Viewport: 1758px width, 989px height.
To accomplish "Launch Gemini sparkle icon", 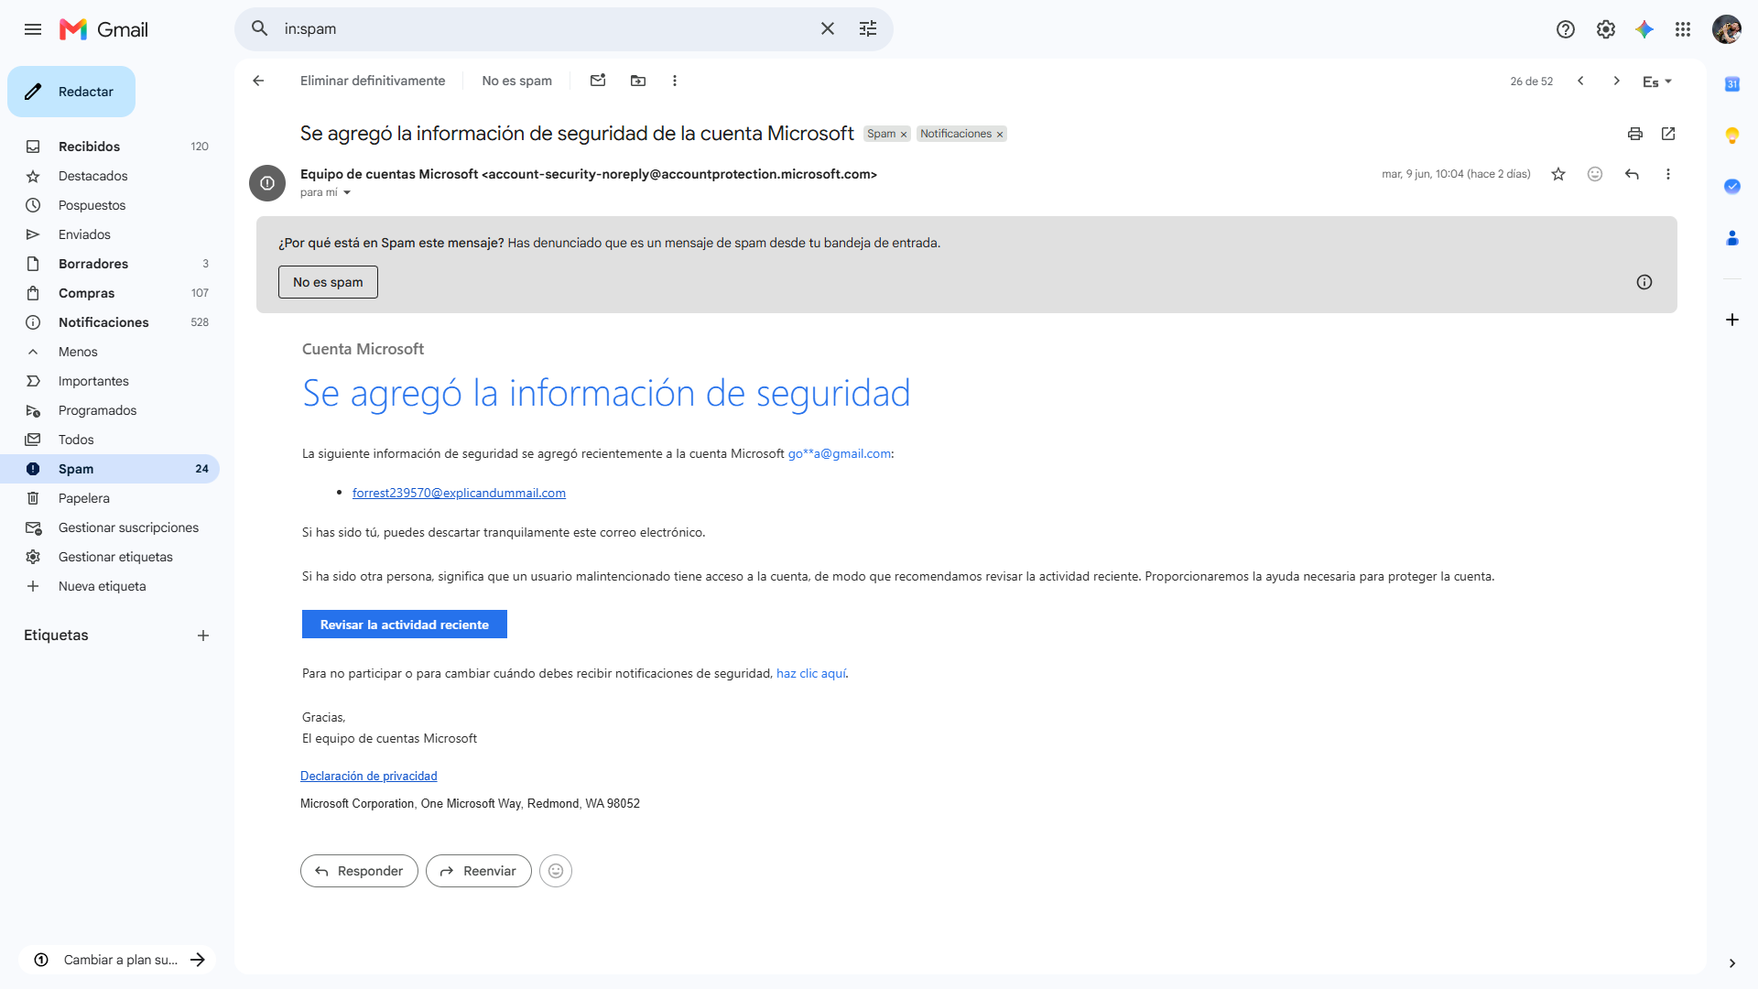I will pos(1644,29).
